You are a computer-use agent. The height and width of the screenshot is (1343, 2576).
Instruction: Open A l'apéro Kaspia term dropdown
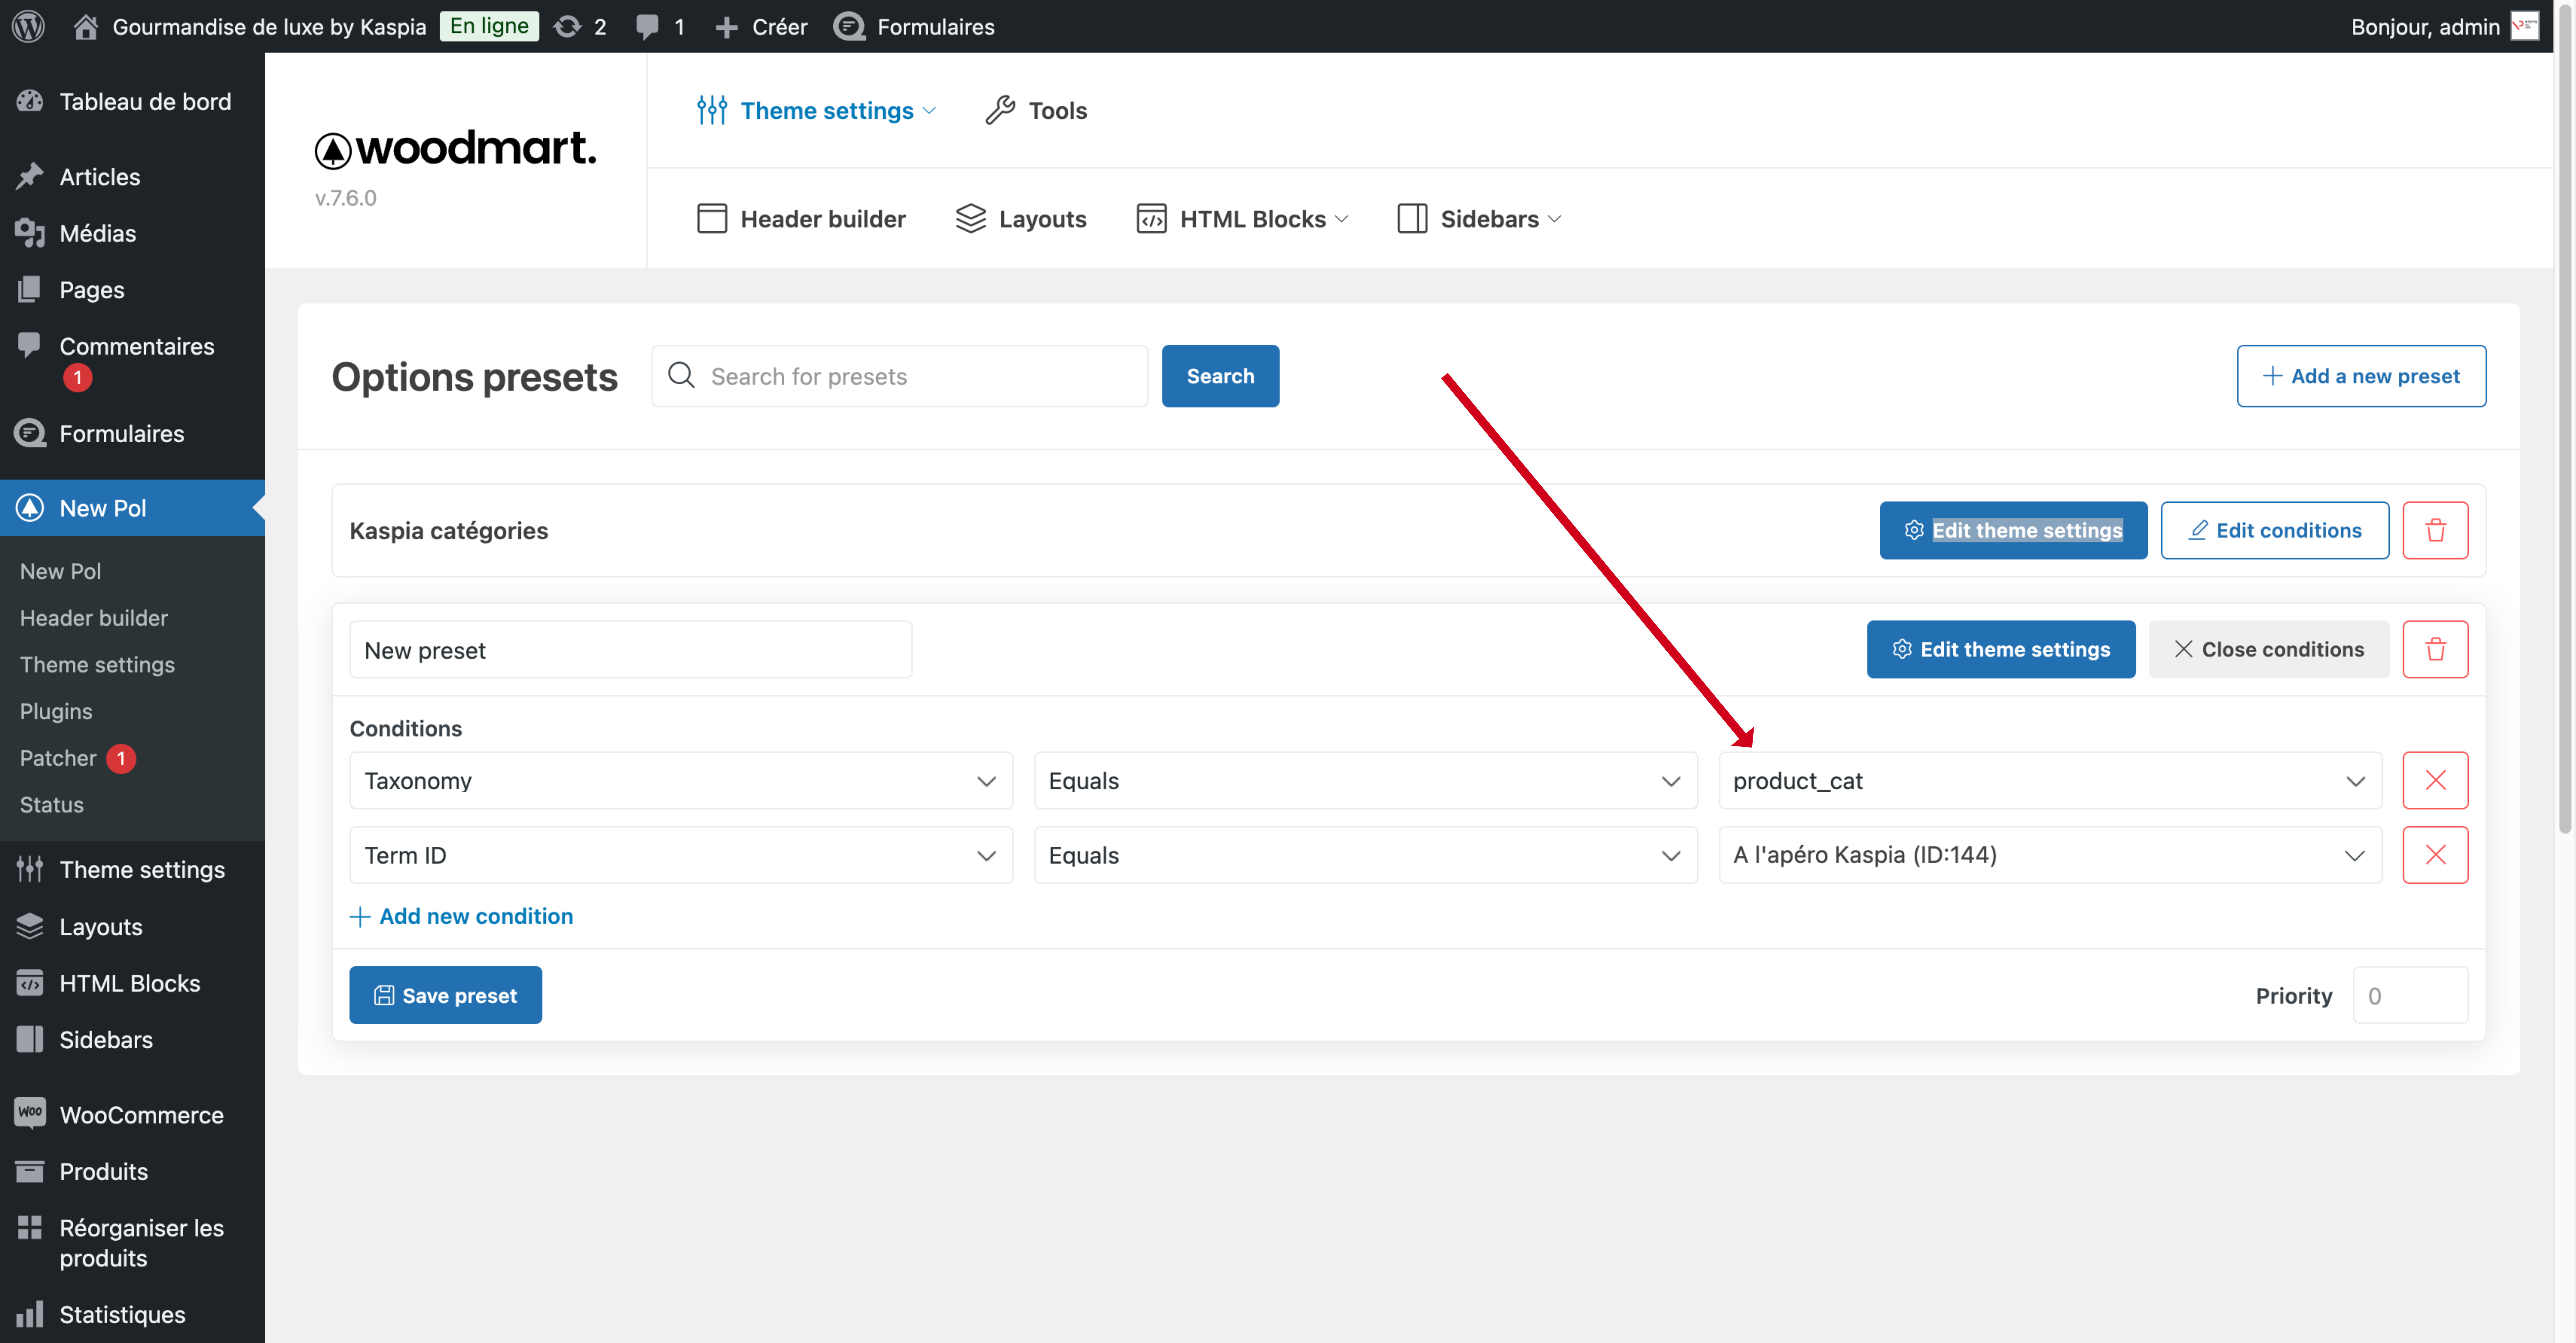[x=2050, y=855]
